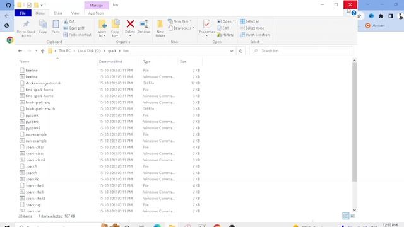Click the Manage contextual tab
404x227 pixels.
point(97,6)
